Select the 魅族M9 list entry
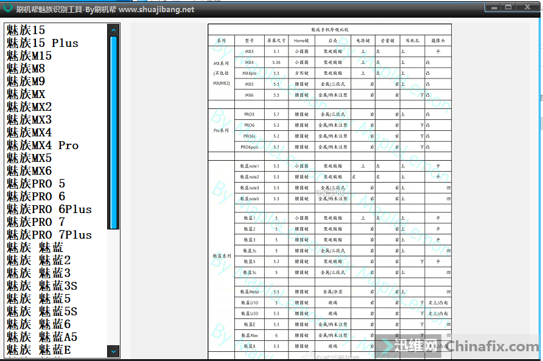 click(x=26, y=82)
